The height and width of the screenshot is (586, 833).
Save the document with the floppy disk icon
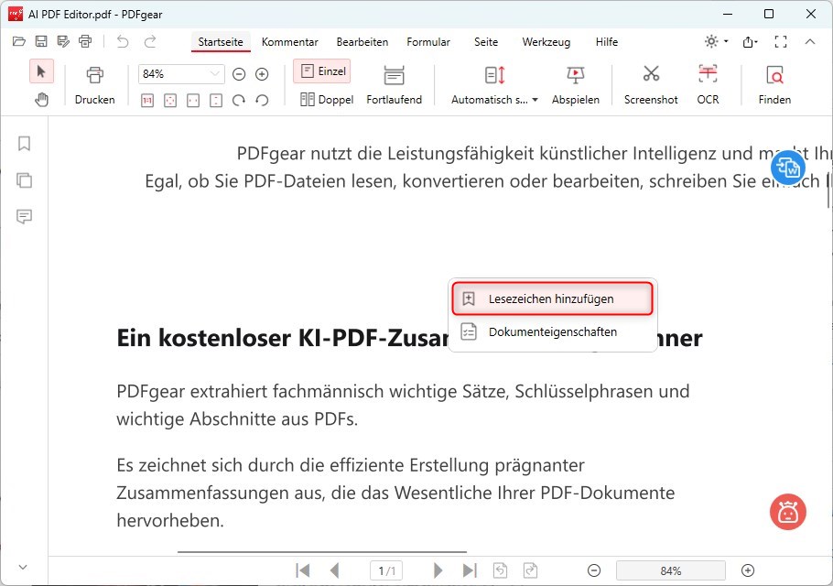(41, 41)
